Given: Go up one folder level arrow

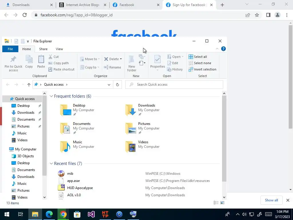Looking at the screenshot, I should 29,85.
